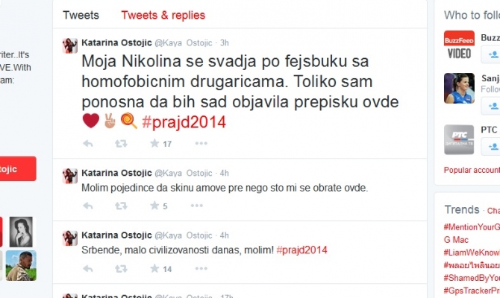Open the #ShamedByYou trending hashtag
The height and width of the screenshot is (298, 500).
[472, 278]
